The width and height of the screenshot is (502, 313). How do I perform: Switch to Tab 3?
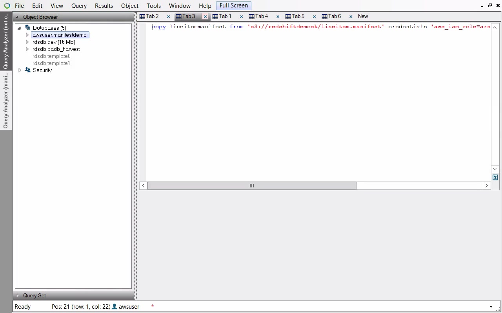tap(189, 16)
